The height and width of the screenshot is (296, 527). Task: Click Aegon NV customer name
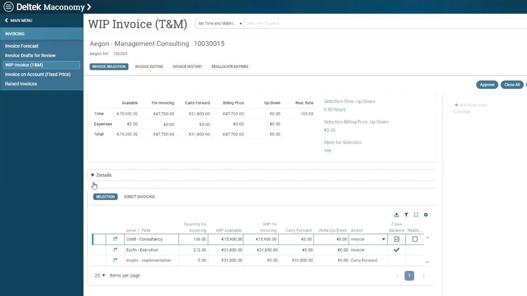[x=99, y=54]
